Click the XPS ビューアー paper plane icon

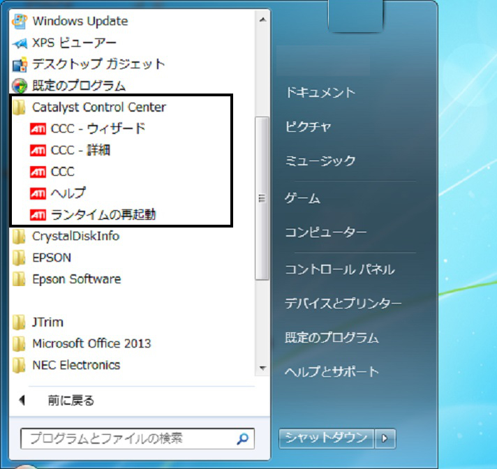(20, 43)
